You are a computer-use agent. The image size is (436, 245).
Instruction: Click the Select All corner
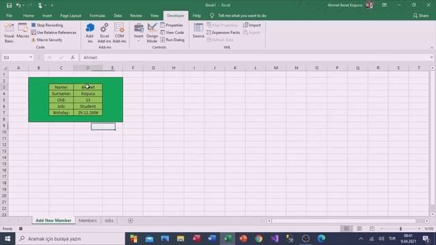[x=5, y=68]
